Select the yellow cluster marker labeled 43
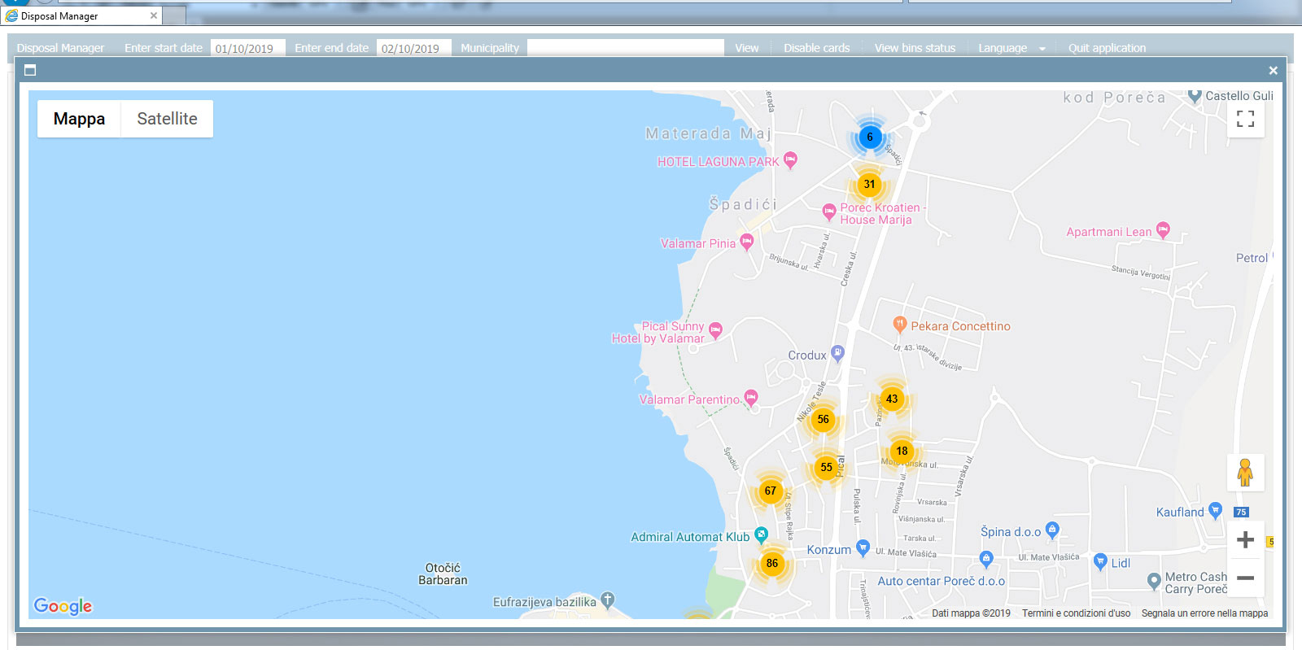Viewport: 1302px width, 650px height. (x=892, y=399)
